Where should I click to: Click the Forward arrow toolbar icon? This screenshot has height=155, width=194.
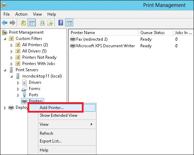(13, 23)
